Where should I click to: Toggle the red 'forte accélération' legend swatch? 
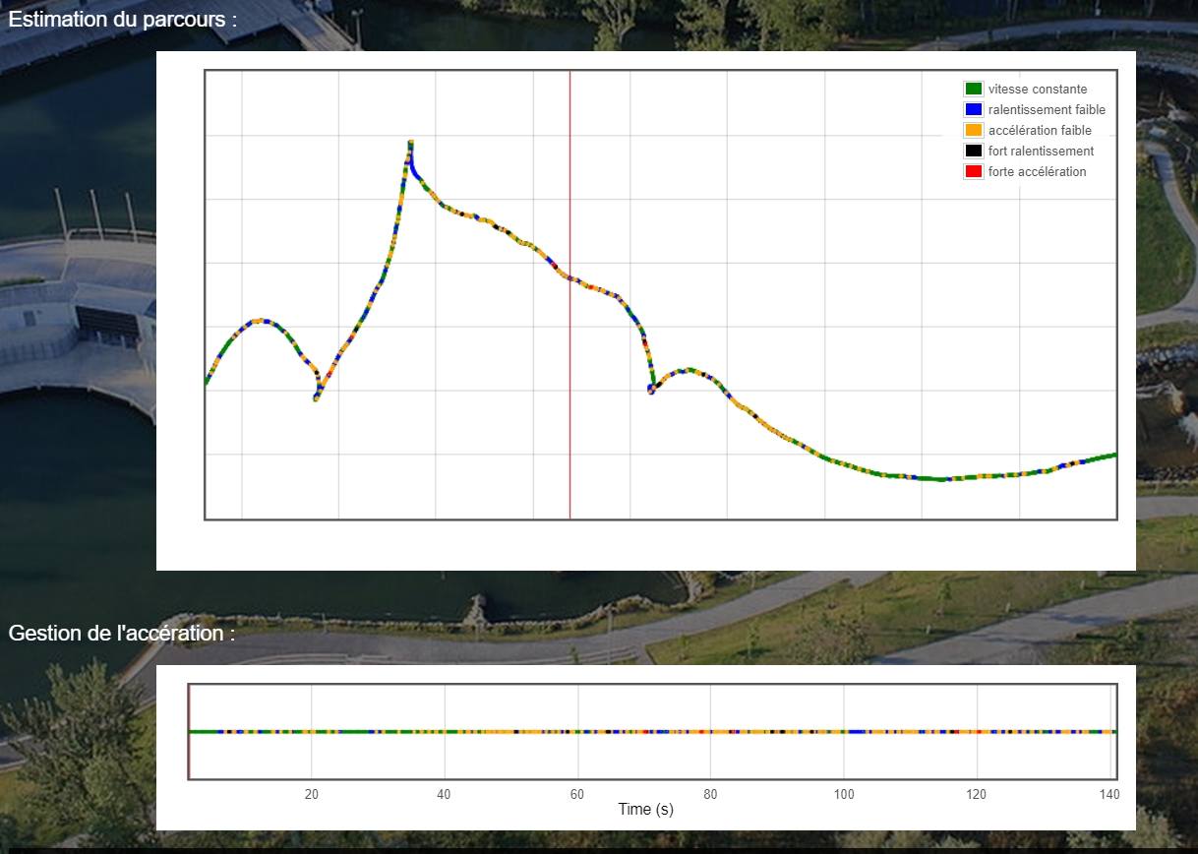coord(974,171)
